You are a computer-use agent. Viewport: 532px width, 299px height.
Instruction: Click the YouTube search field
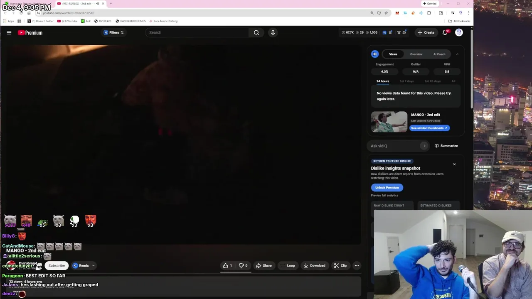click(x=197, y=32)
